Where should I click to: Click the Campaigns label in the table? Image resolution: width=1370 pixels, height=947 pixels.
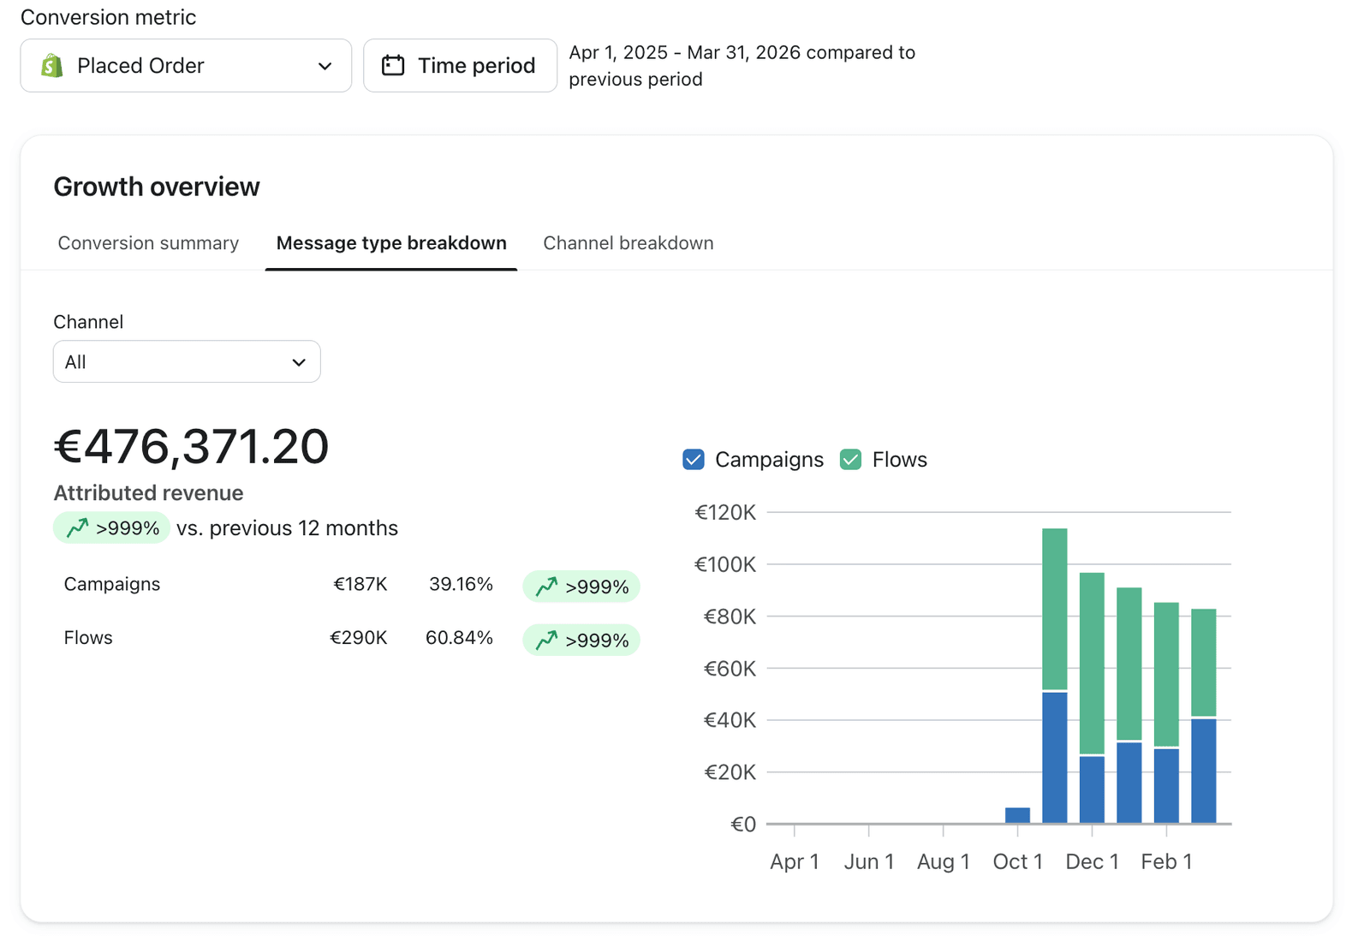pyautogui.click(x=112, y=584)
